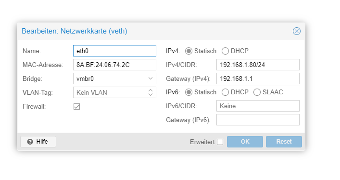The height and width of the screenshot is (180, 340).
Task: Close the Netzwerkkarte dialog with the X icon
Action: coord(296,31)
